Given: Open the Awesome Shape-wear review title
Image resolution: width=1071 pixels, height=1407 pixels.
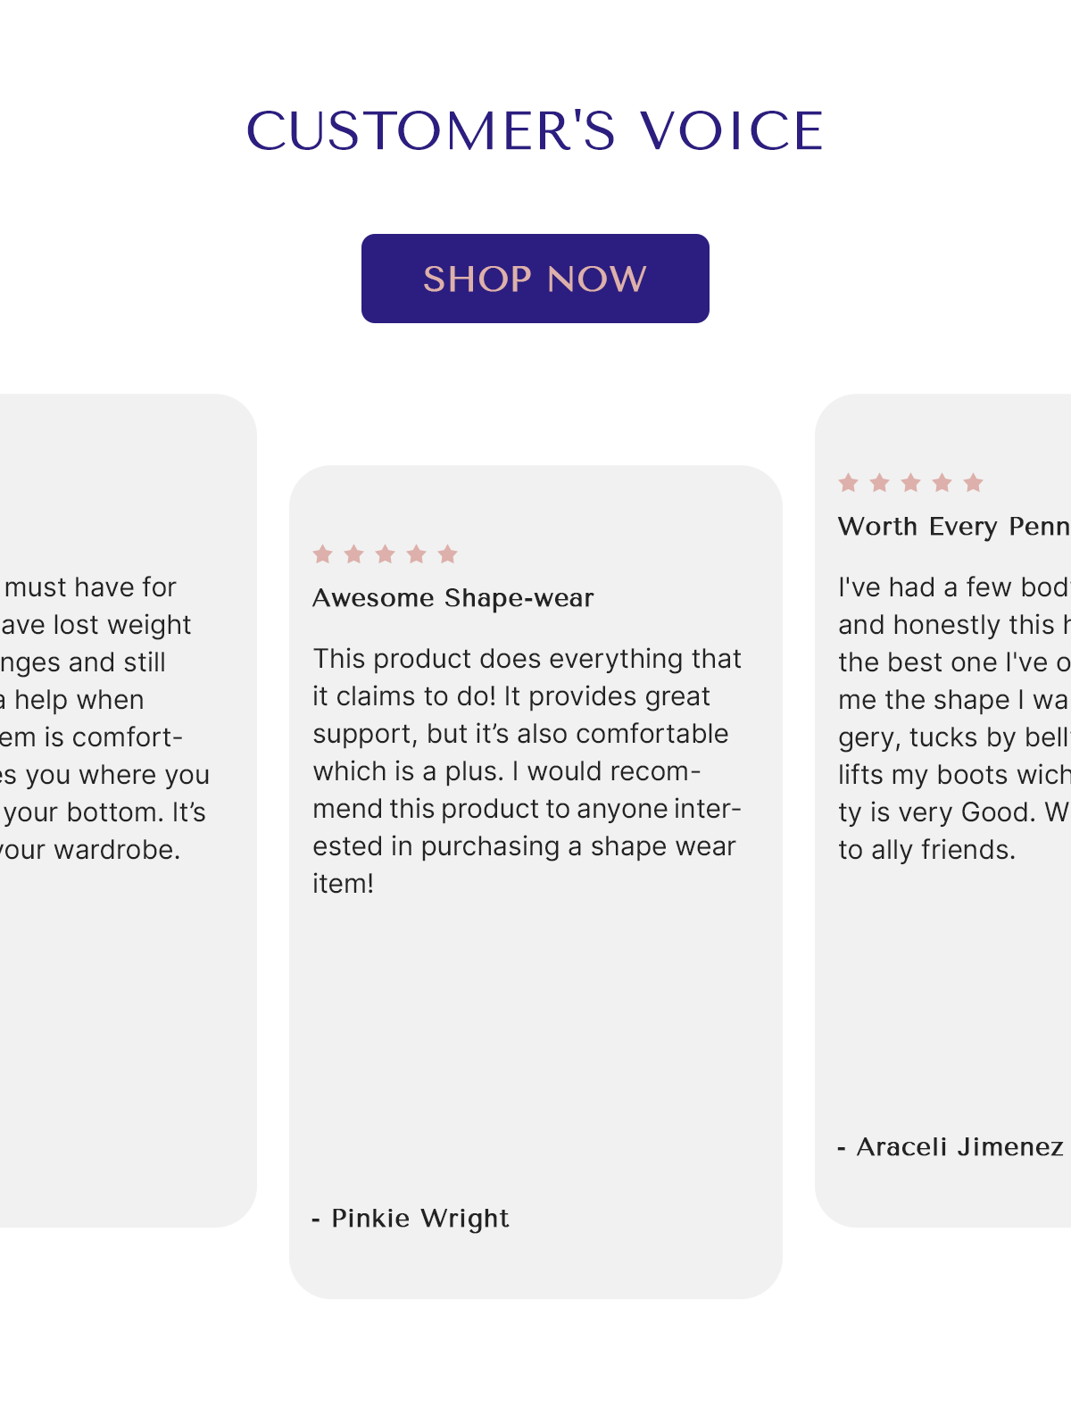Looking at the screenshot, I should click(x=453, y=598).
